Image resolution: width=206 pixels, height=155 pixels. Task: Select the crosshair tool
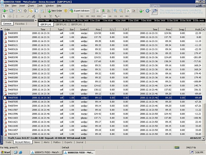click(x=10, y=16)
